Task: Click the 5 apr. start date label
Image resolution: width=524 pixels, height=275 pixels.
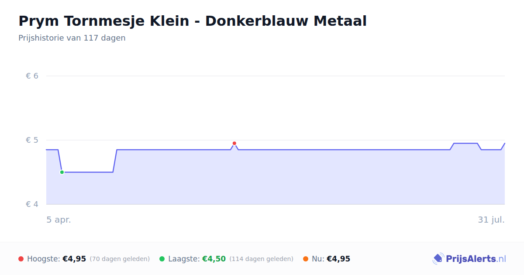Action: [x=59, y=220]
